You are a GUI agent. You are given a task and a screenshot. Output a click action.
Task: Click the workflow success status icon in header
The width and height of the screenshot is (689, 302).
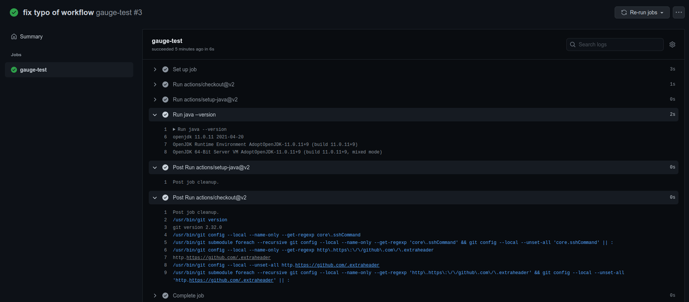[14, 12]
